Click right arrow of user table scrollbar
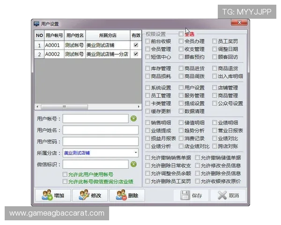Image resolution: width=281 pixels, height=225 pixels. coord(139,107)
